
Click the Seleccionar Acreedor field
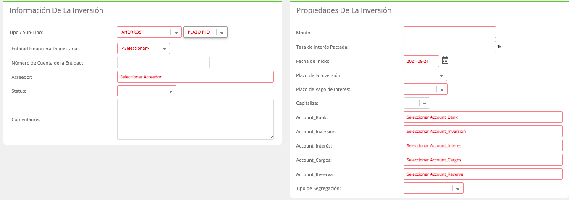pyautogui.click(x=195, y=77)
